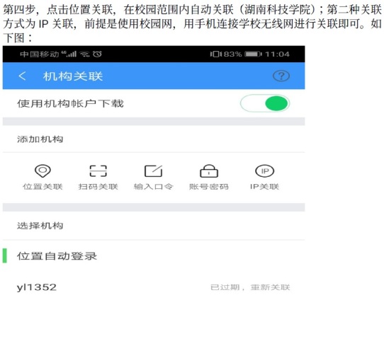384x346 pixels.
Task: Select the 账号密码 lock icon
Action: [209, 171]
